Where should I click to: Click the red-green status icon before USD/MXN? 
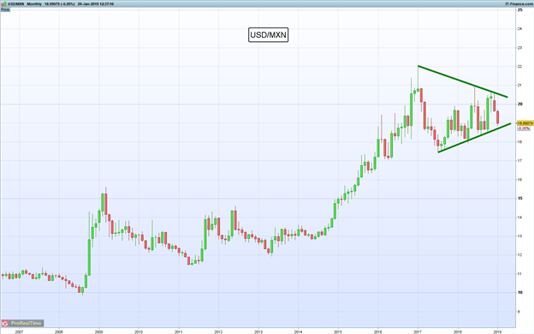4,3
